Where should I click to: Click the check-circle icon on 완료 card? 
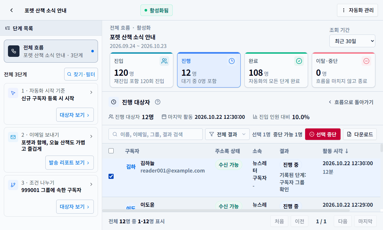click(299, 61)
